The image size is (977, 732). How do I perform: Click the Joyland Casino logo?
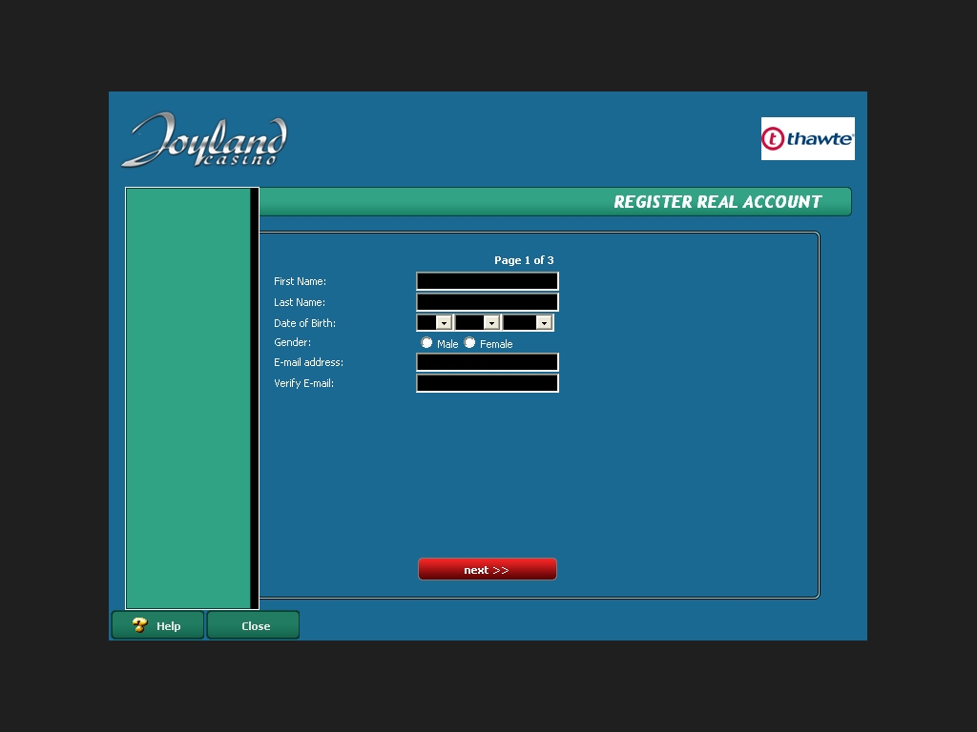coord(204,140)
